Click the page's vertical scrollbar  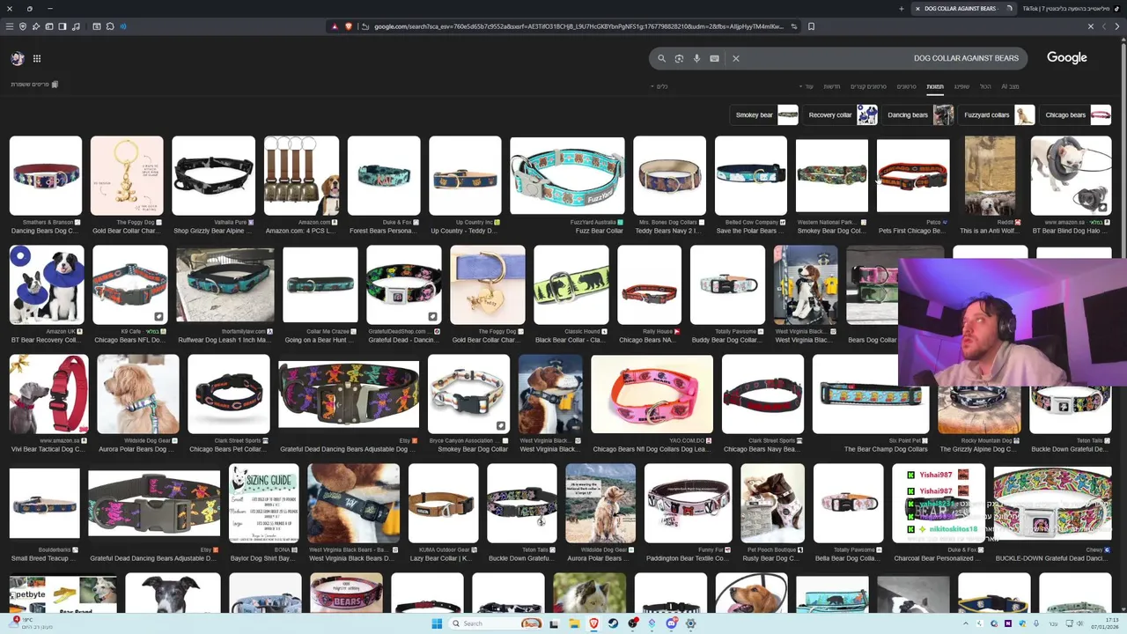(1123, 326)
